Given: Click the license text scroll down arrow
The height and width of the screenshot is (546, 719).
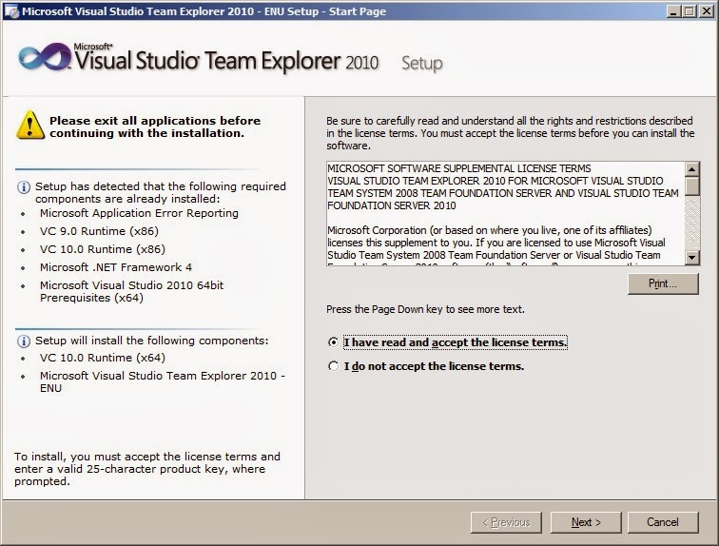Looking at the screenshot, I should (692, 258).
